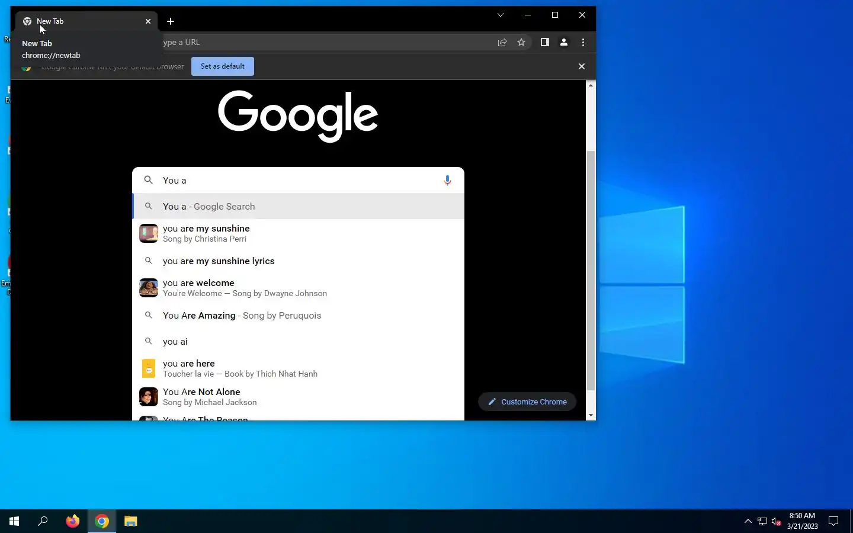The image size is (853, 533).
Task: Open the Windows notification center
Action: click(x=833, y=521)
